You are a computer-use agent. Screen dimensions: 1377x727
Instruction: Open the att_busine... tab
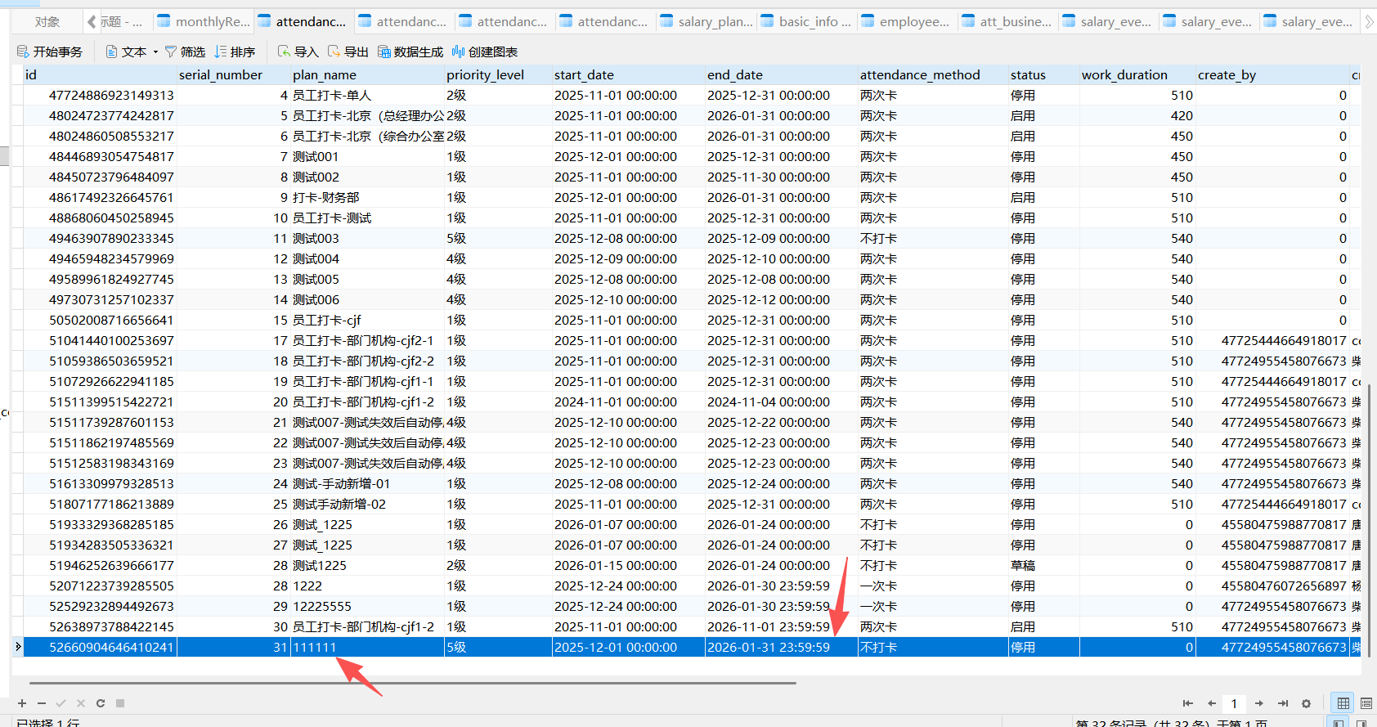(1009, 22)
